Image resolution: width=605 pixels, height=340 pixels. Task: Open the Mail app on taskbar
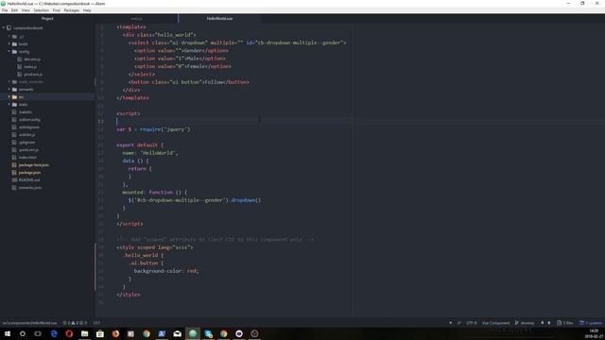coord(177,333)
